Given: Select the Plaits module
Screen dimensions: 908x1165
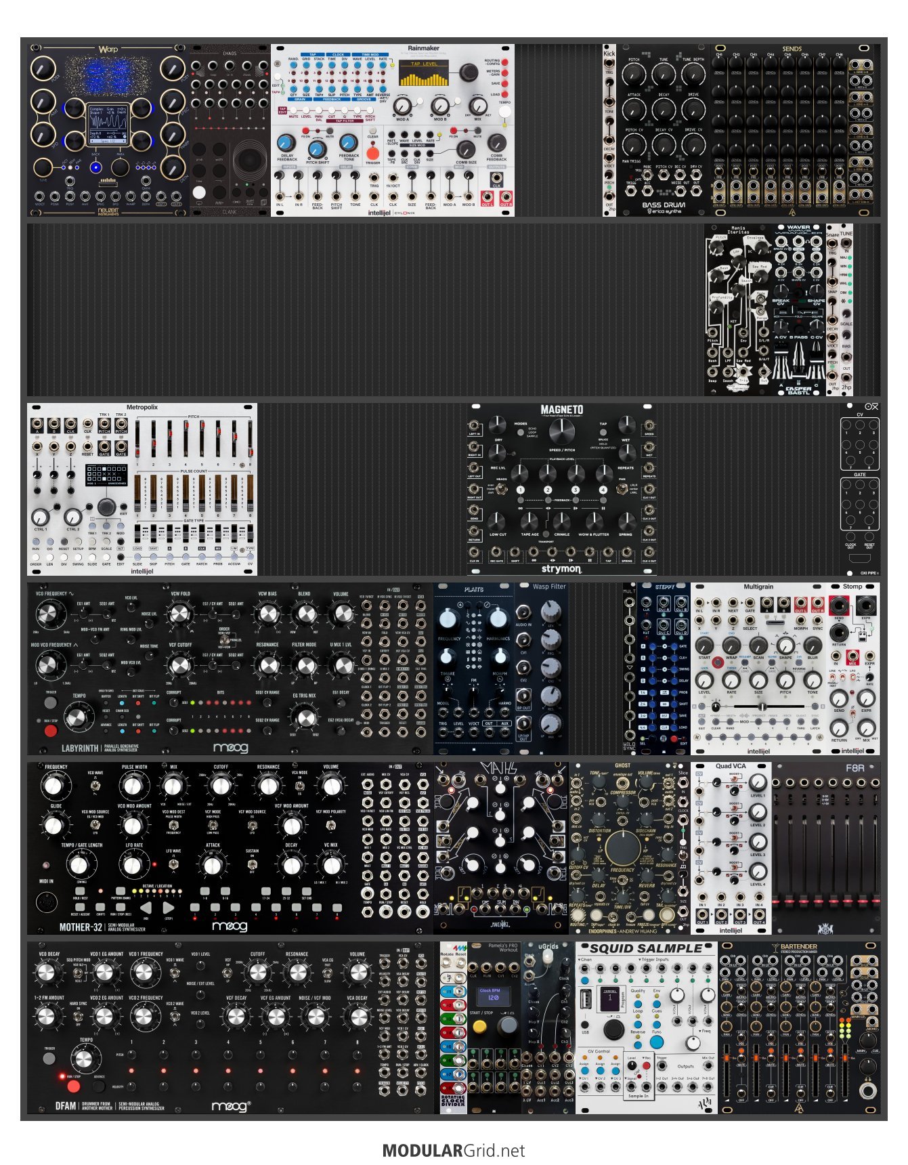Looking at the screenshot, I should [x=474, y=669].
